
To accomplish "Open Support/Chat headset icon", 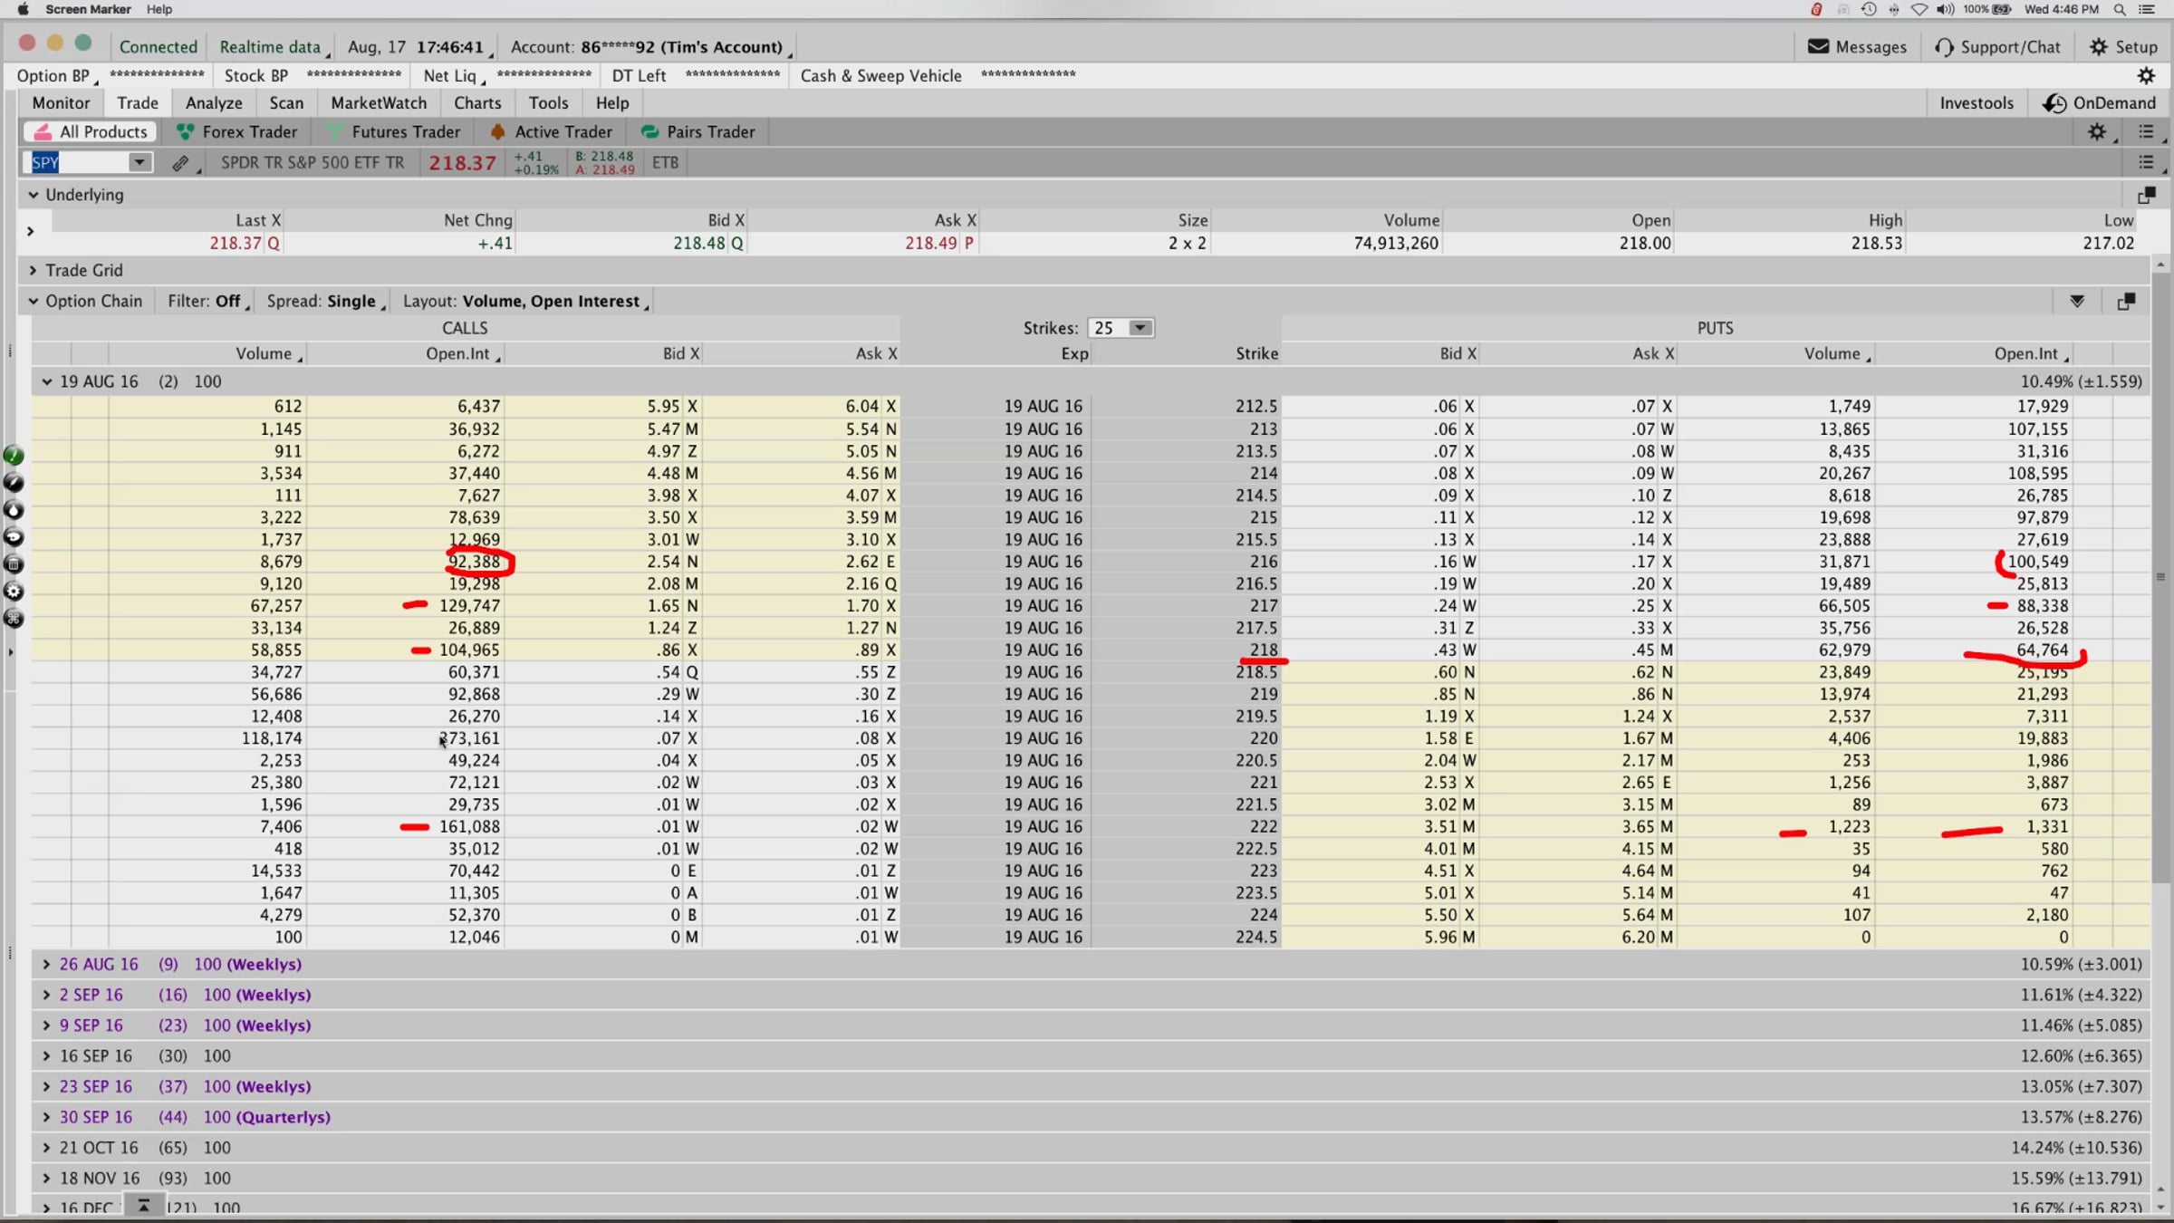I will point(1944,46).
